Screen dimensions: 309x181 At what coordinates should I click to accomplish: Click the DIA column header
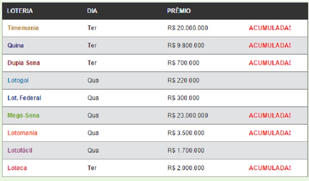(x=92, y=11)
